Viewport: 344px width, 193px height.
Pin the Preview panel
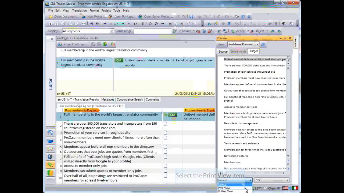(x=285, y=38)
